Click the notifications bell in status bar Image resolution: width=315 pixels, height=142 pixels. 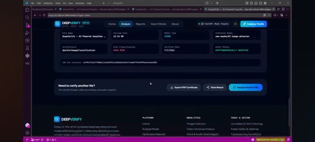coord(288,140)
